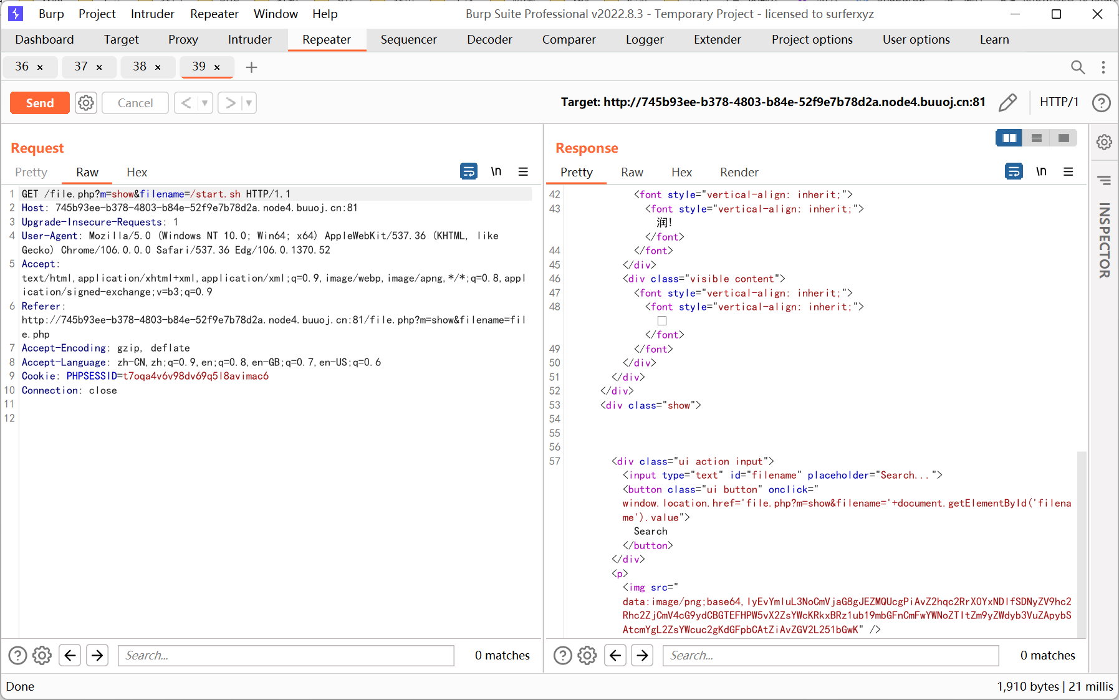This screenshot has height=700, width=1119.
Task: Open request search settings gear
Action: pos(42,655)
